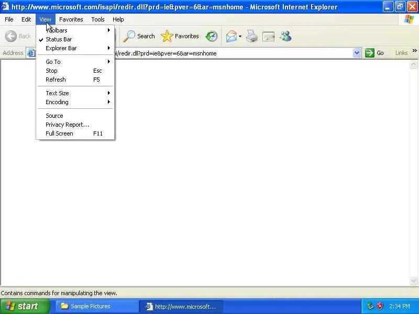Click the Print printer icon
The width and height of the screenshot is (419, 314).
(251, 36)
